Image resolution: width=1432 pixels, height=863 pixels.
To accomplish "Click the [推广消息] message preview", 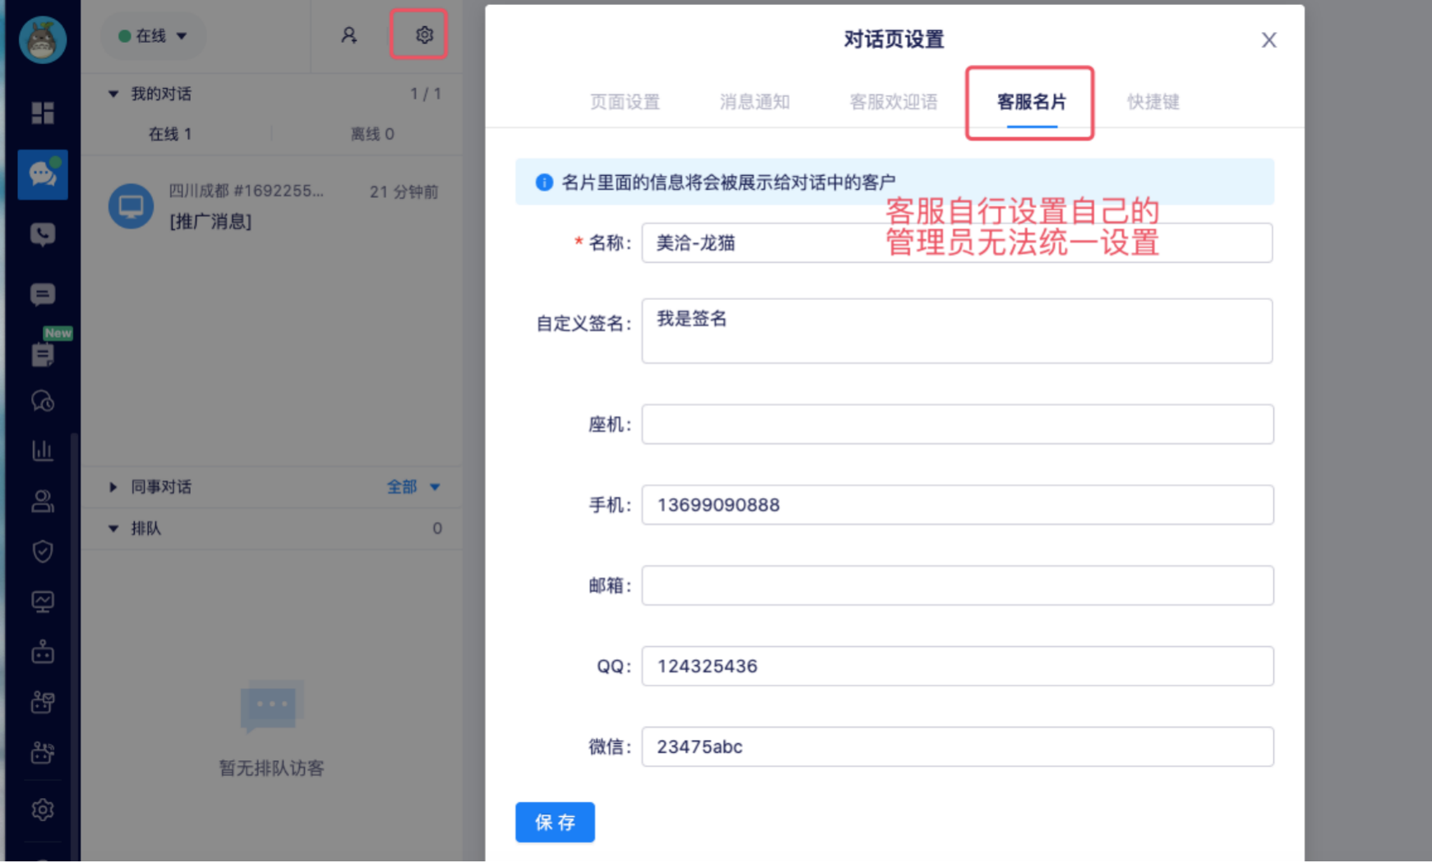I will [210, 222].
